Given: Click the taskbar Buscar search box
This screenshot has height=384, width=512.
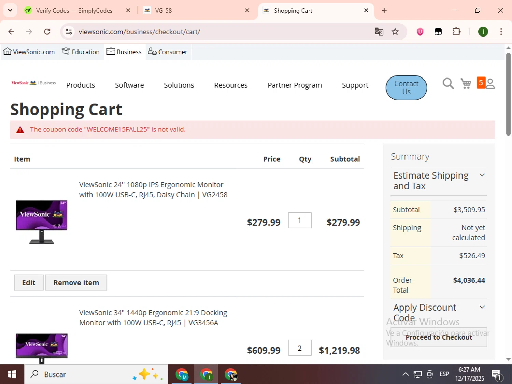Looking at the screenshot, I should [96, 374].
